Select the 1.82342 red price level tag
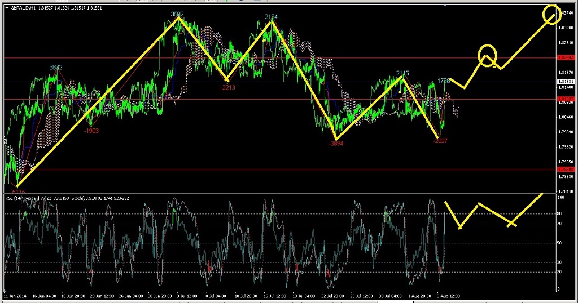 click(x=565, y=57)
